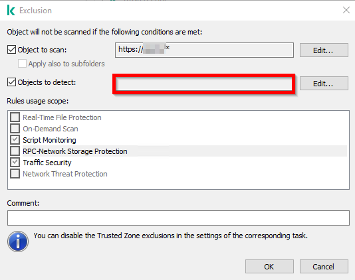Focus the Comment text field

pos(178,218)
